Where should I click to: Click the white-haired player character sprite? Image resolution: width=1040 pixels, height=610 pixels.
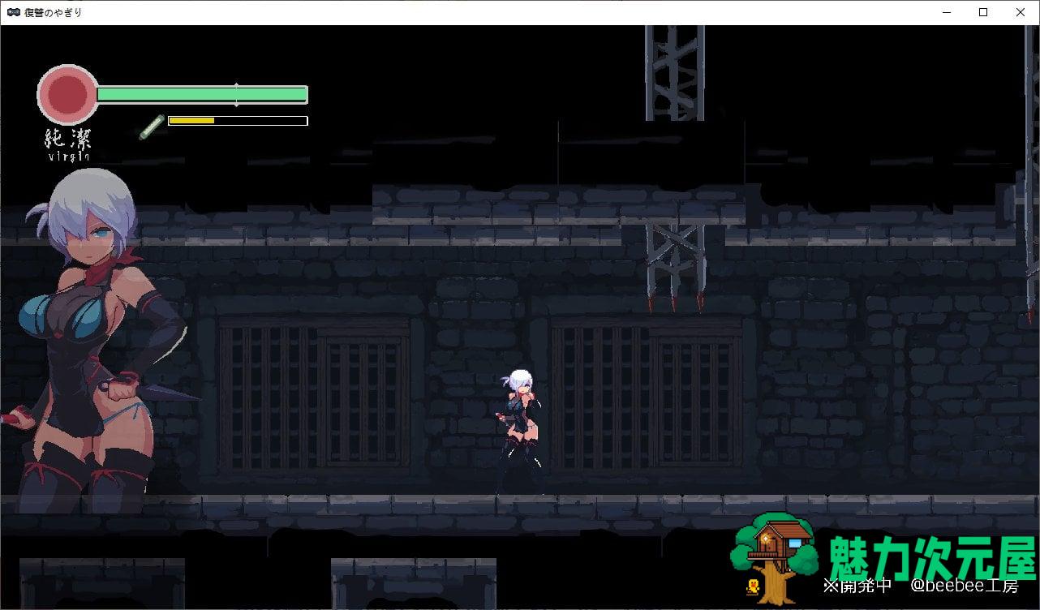tap(519, 428)
